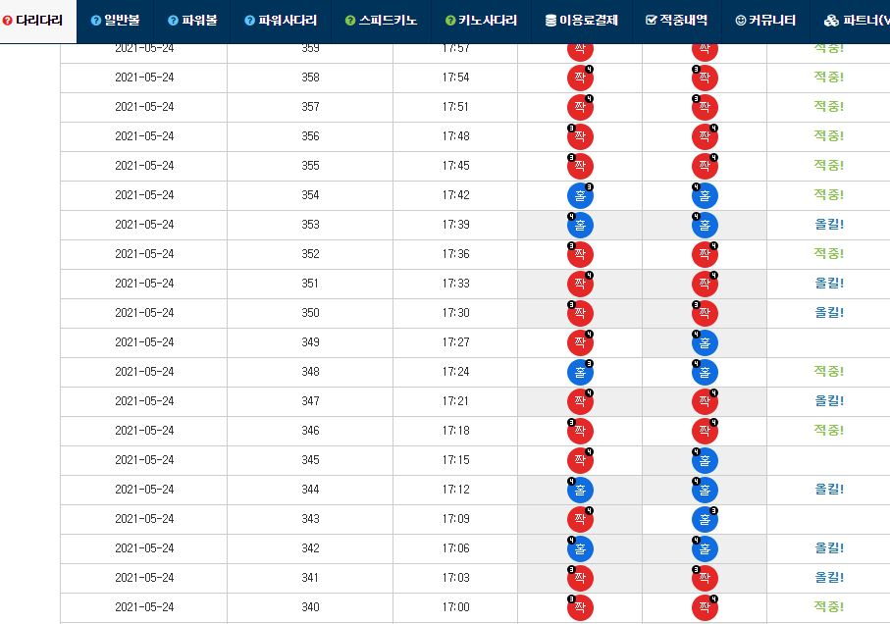The width and height of the screenshot is (890, 624).
Task: Click the date cell in round 356 row
Action: pos(144,136)
